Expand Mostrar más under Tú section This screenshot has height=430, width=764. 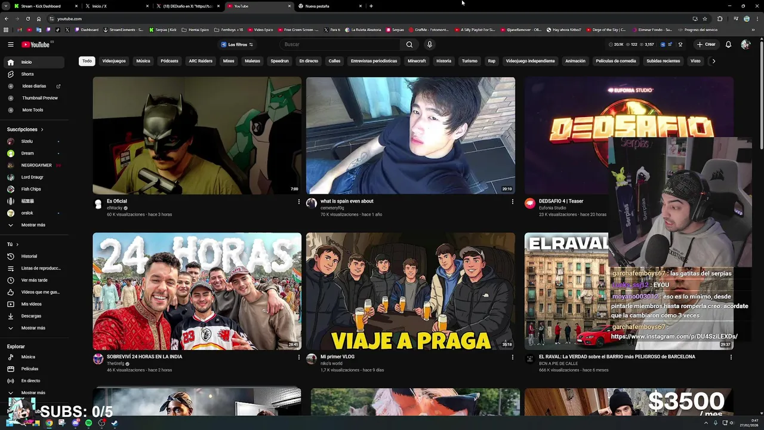(34, 328)
